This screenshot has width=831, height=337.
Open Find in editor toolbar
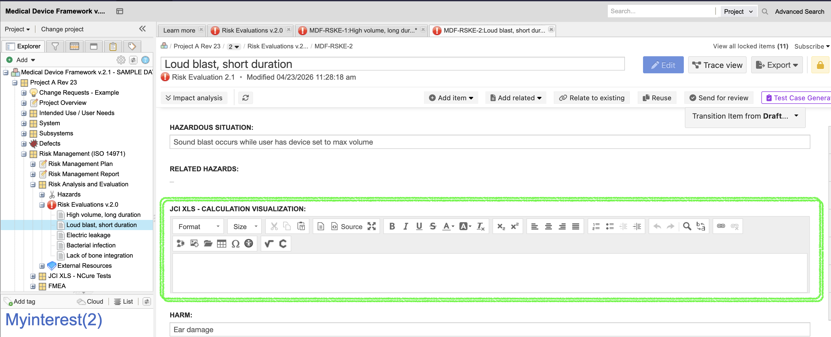(x=687, y=226)
